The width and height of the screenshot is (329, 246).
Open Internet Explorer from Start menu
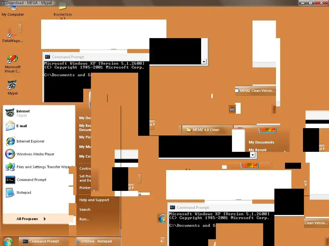(31, 141)
